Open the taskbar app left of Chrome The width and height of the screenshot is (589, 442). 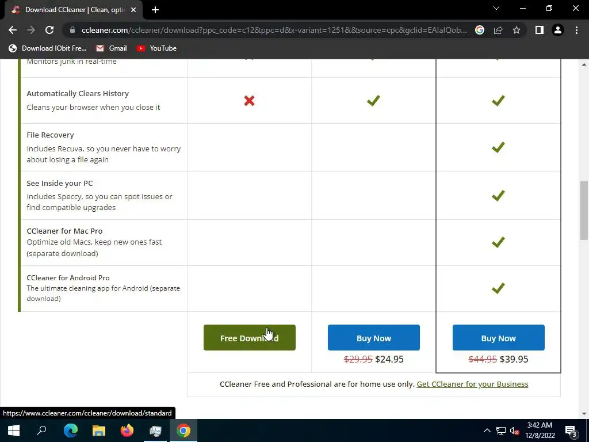tap(155, 430)
